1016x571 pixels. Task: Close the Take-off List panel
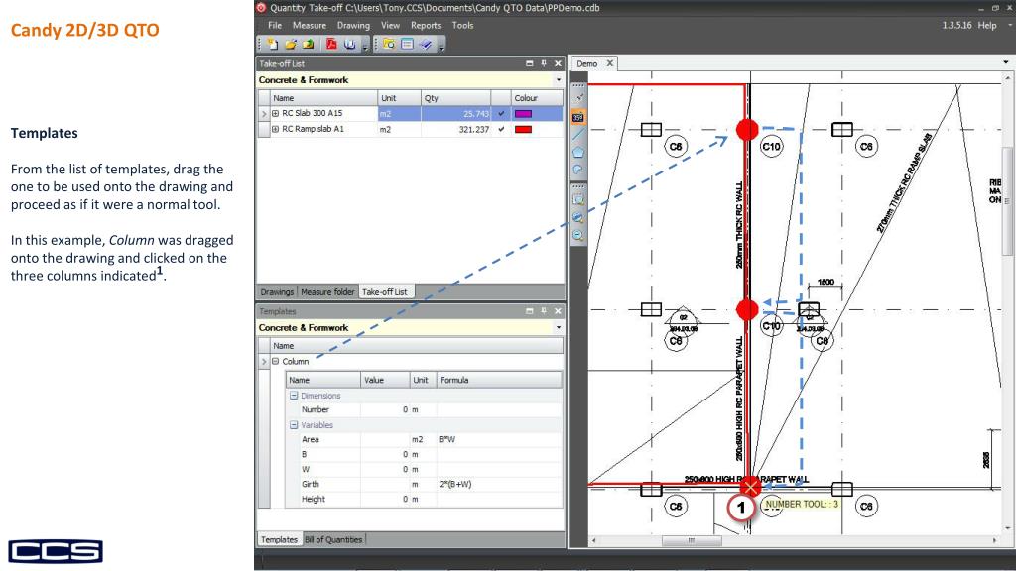point(558,63)
